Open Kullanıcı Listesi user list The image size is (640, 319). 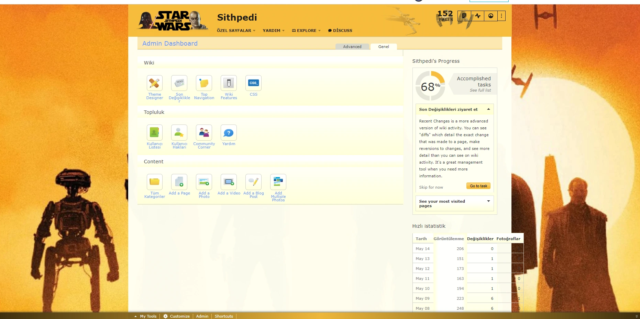click(x=154, y=132)
